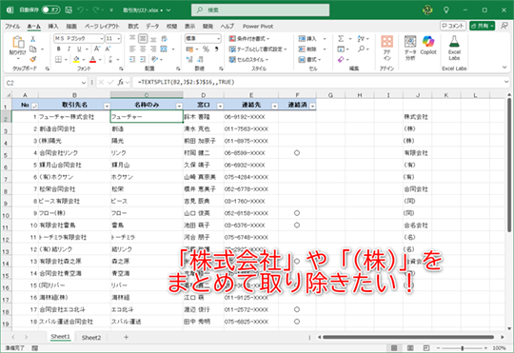Add a new sheet with plus button
Image resolution: width=514 pixels, height=353 pixels.
pos(127,337)
